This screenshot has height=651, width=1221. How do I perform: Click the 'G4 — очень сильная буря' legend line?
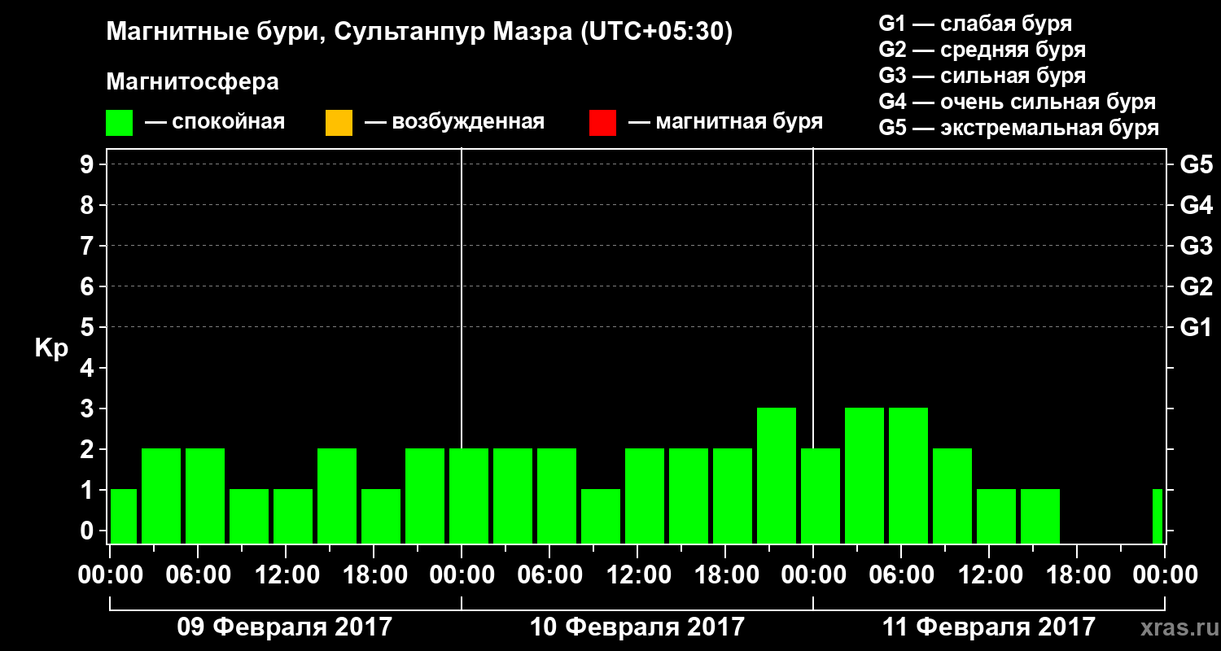[x=1017, y=102]
